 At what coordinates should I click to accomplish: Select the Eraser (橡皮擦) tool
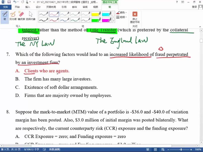tap(21, 16)
